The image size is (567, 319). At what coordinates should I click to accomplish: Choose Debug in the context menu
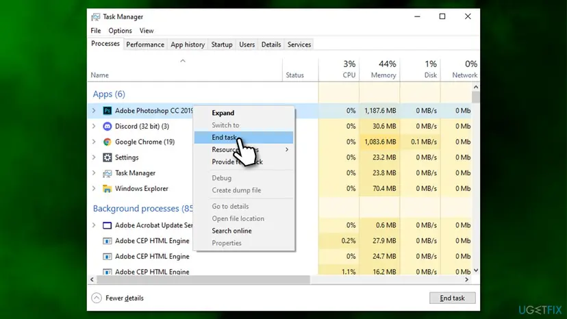244,178
